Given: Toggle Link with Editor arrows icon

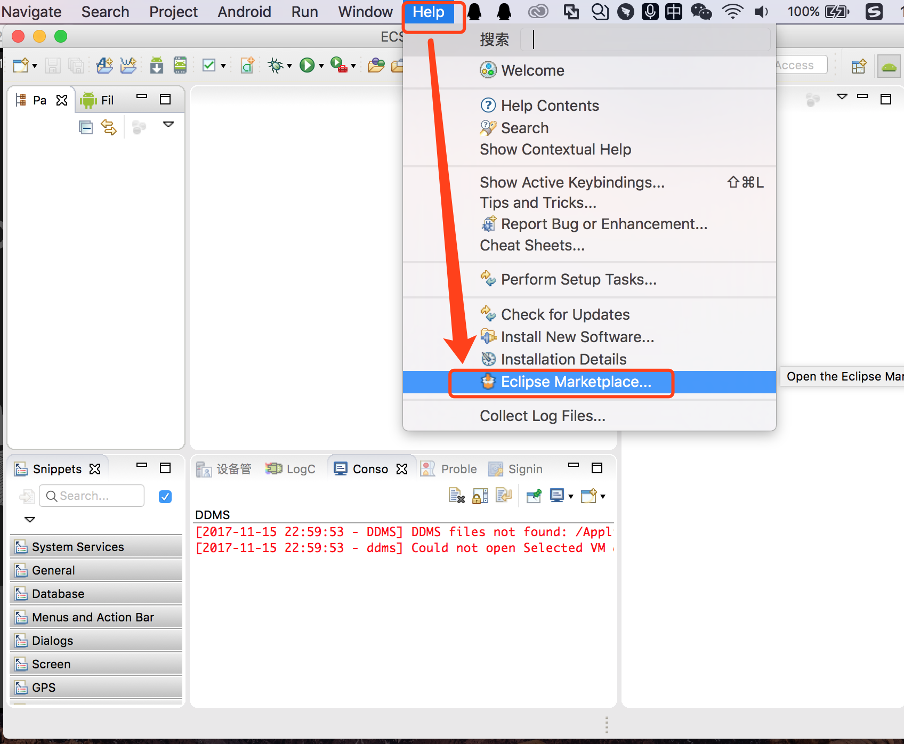Looking at the screenshot, I should [109, 127].
